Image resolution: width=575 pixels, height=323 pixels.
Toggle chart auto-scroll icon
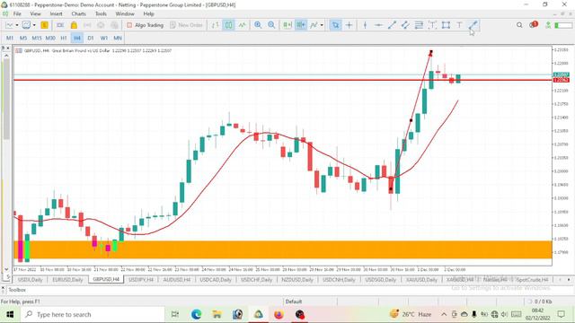coord(287,25)
